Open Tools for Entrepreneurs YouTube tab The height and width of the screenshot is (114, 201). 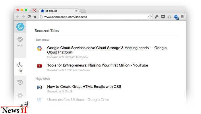(x=98, y=65)
